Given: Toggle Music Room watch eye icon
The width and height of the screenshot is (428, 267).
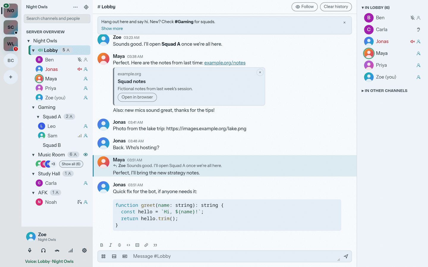Looking at the screenshot, I should tap(86, 155).
